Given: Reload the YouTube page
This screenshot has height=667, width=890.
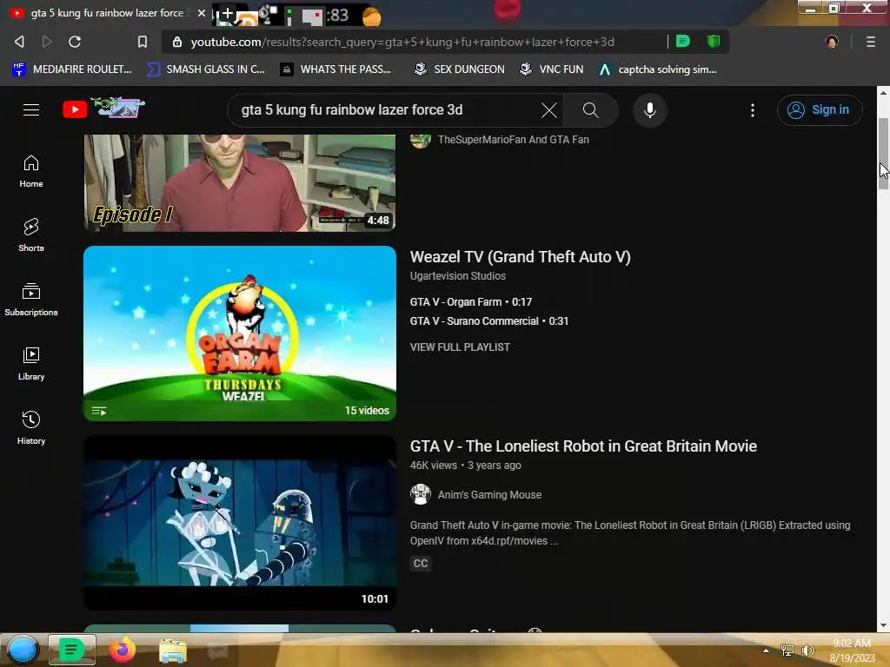Looking at the screenshot, I should point(75,42).
